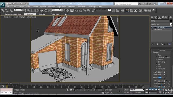Open the Key Filters dialog
The image size is (173, 97).
[x=139, y=93]
